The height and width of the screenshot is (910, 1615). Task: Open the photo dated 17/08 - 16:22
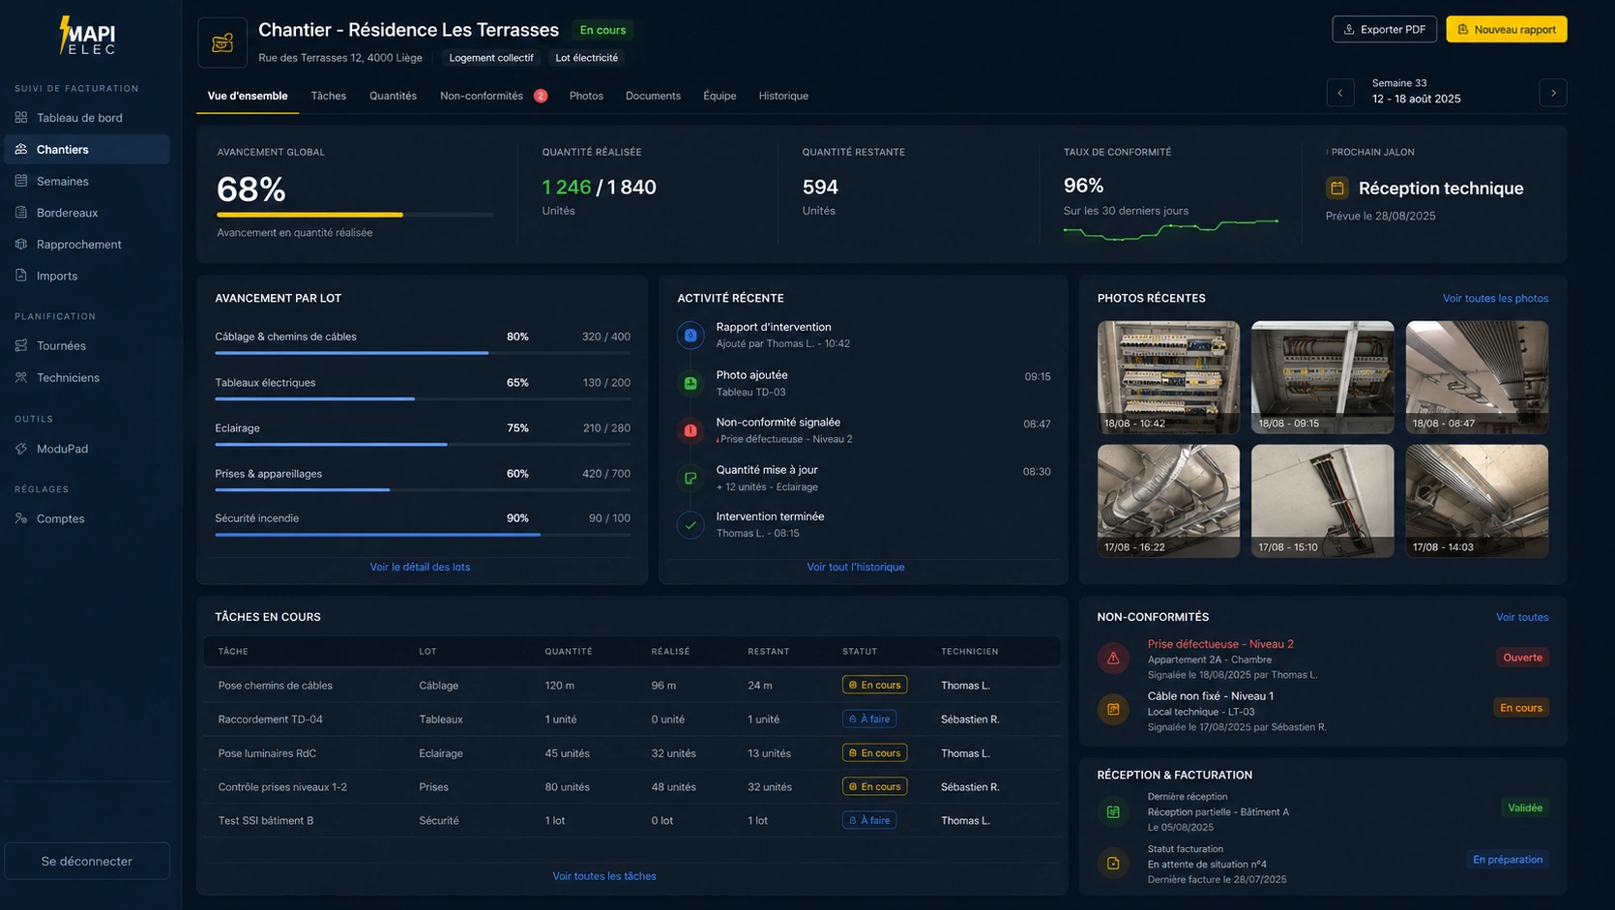1168,501
